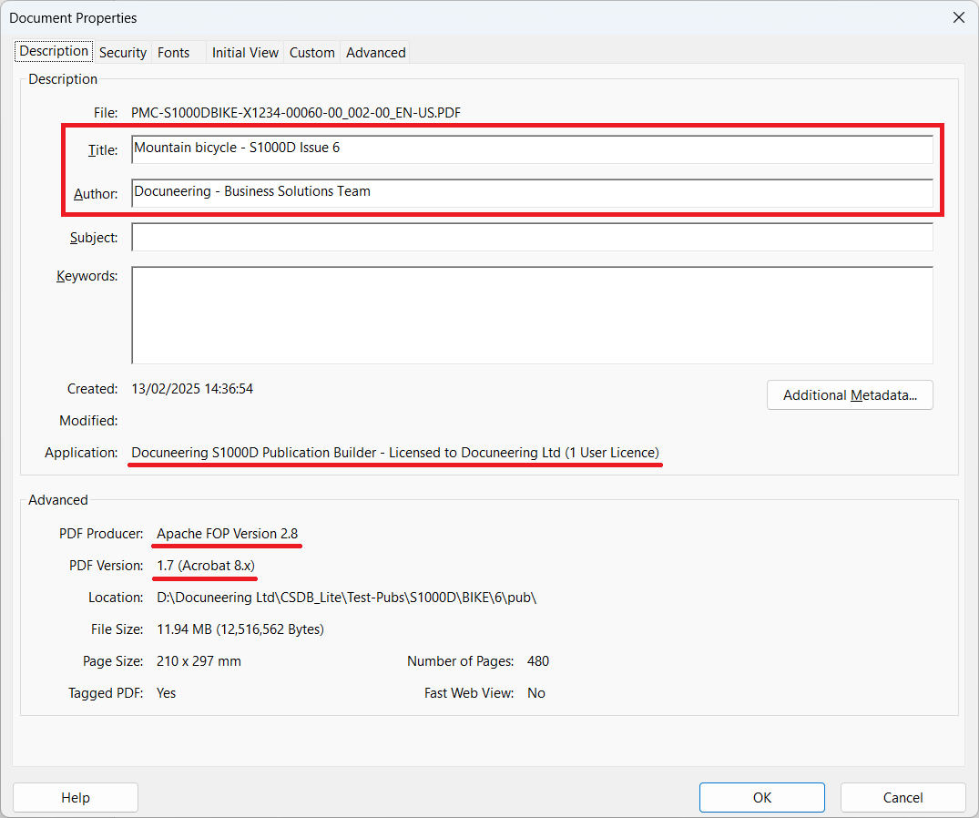This screenshot has width=979, height=818.
Task: Focus the Subject text field
Action: [x=532, y=237]
